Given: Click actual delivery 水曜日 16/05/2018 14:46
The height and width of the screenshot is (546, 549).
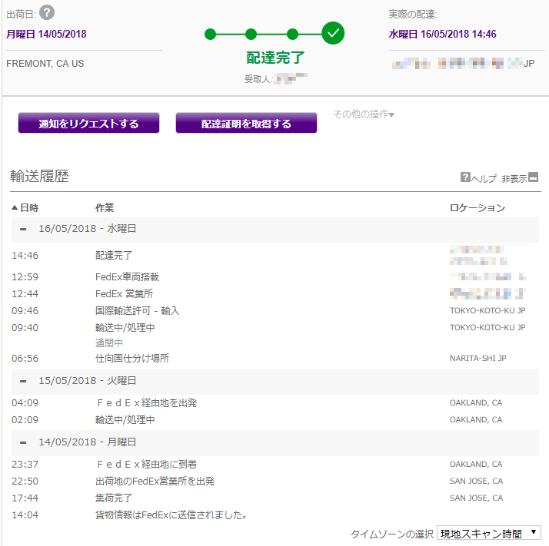Looking at the screenshot, I should click(442, 34).
